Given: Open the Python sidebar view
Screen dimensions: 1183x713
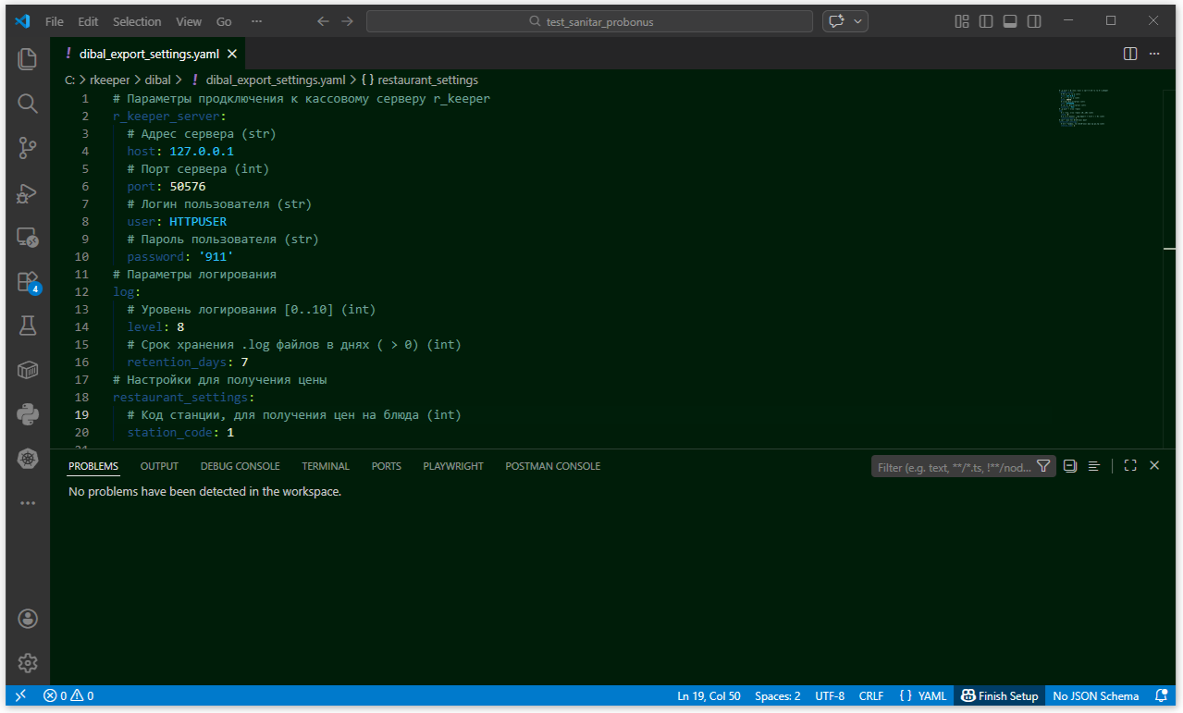Looking at the screenshot, I should pos(27,414).
